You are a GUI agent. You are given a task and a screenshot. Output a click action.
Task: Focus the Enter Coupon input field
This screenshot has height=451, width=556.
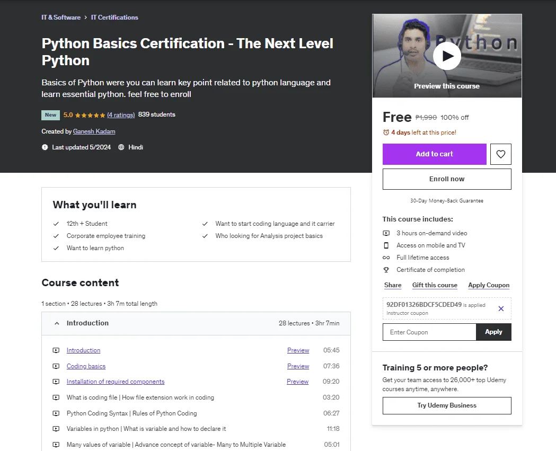point(429,332)
